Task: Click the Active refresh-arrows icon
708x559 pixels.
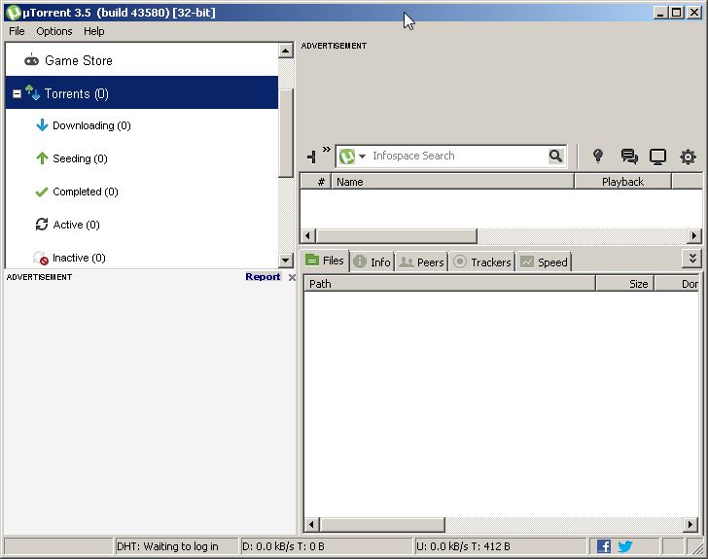Action: 42,224
